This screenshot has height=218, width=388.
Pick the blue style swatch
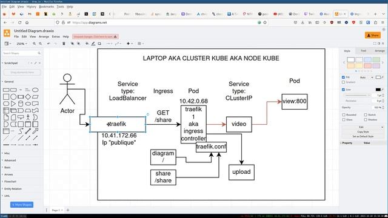pos(367,59)
